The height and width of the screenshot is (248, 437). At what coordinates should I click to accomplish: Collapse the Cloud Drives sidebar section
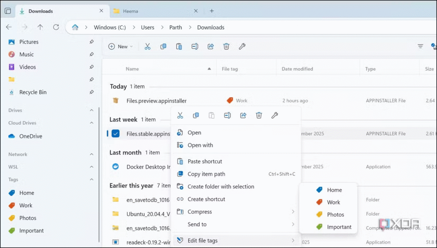(x=91, y=123)
